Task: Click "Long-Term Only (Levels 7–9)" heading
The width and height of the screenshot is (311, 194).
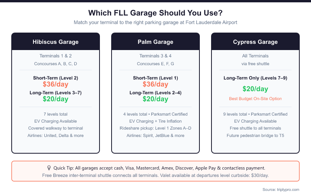Action: pos(255,78)
